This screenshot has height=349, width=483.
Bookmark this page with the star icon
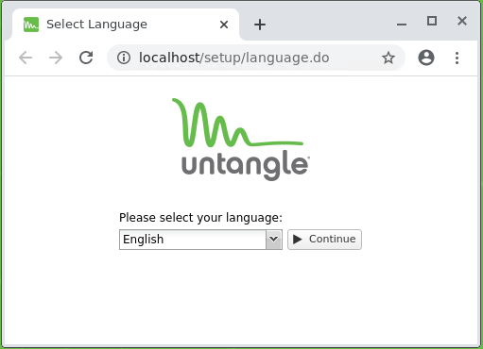click(388, 58)
